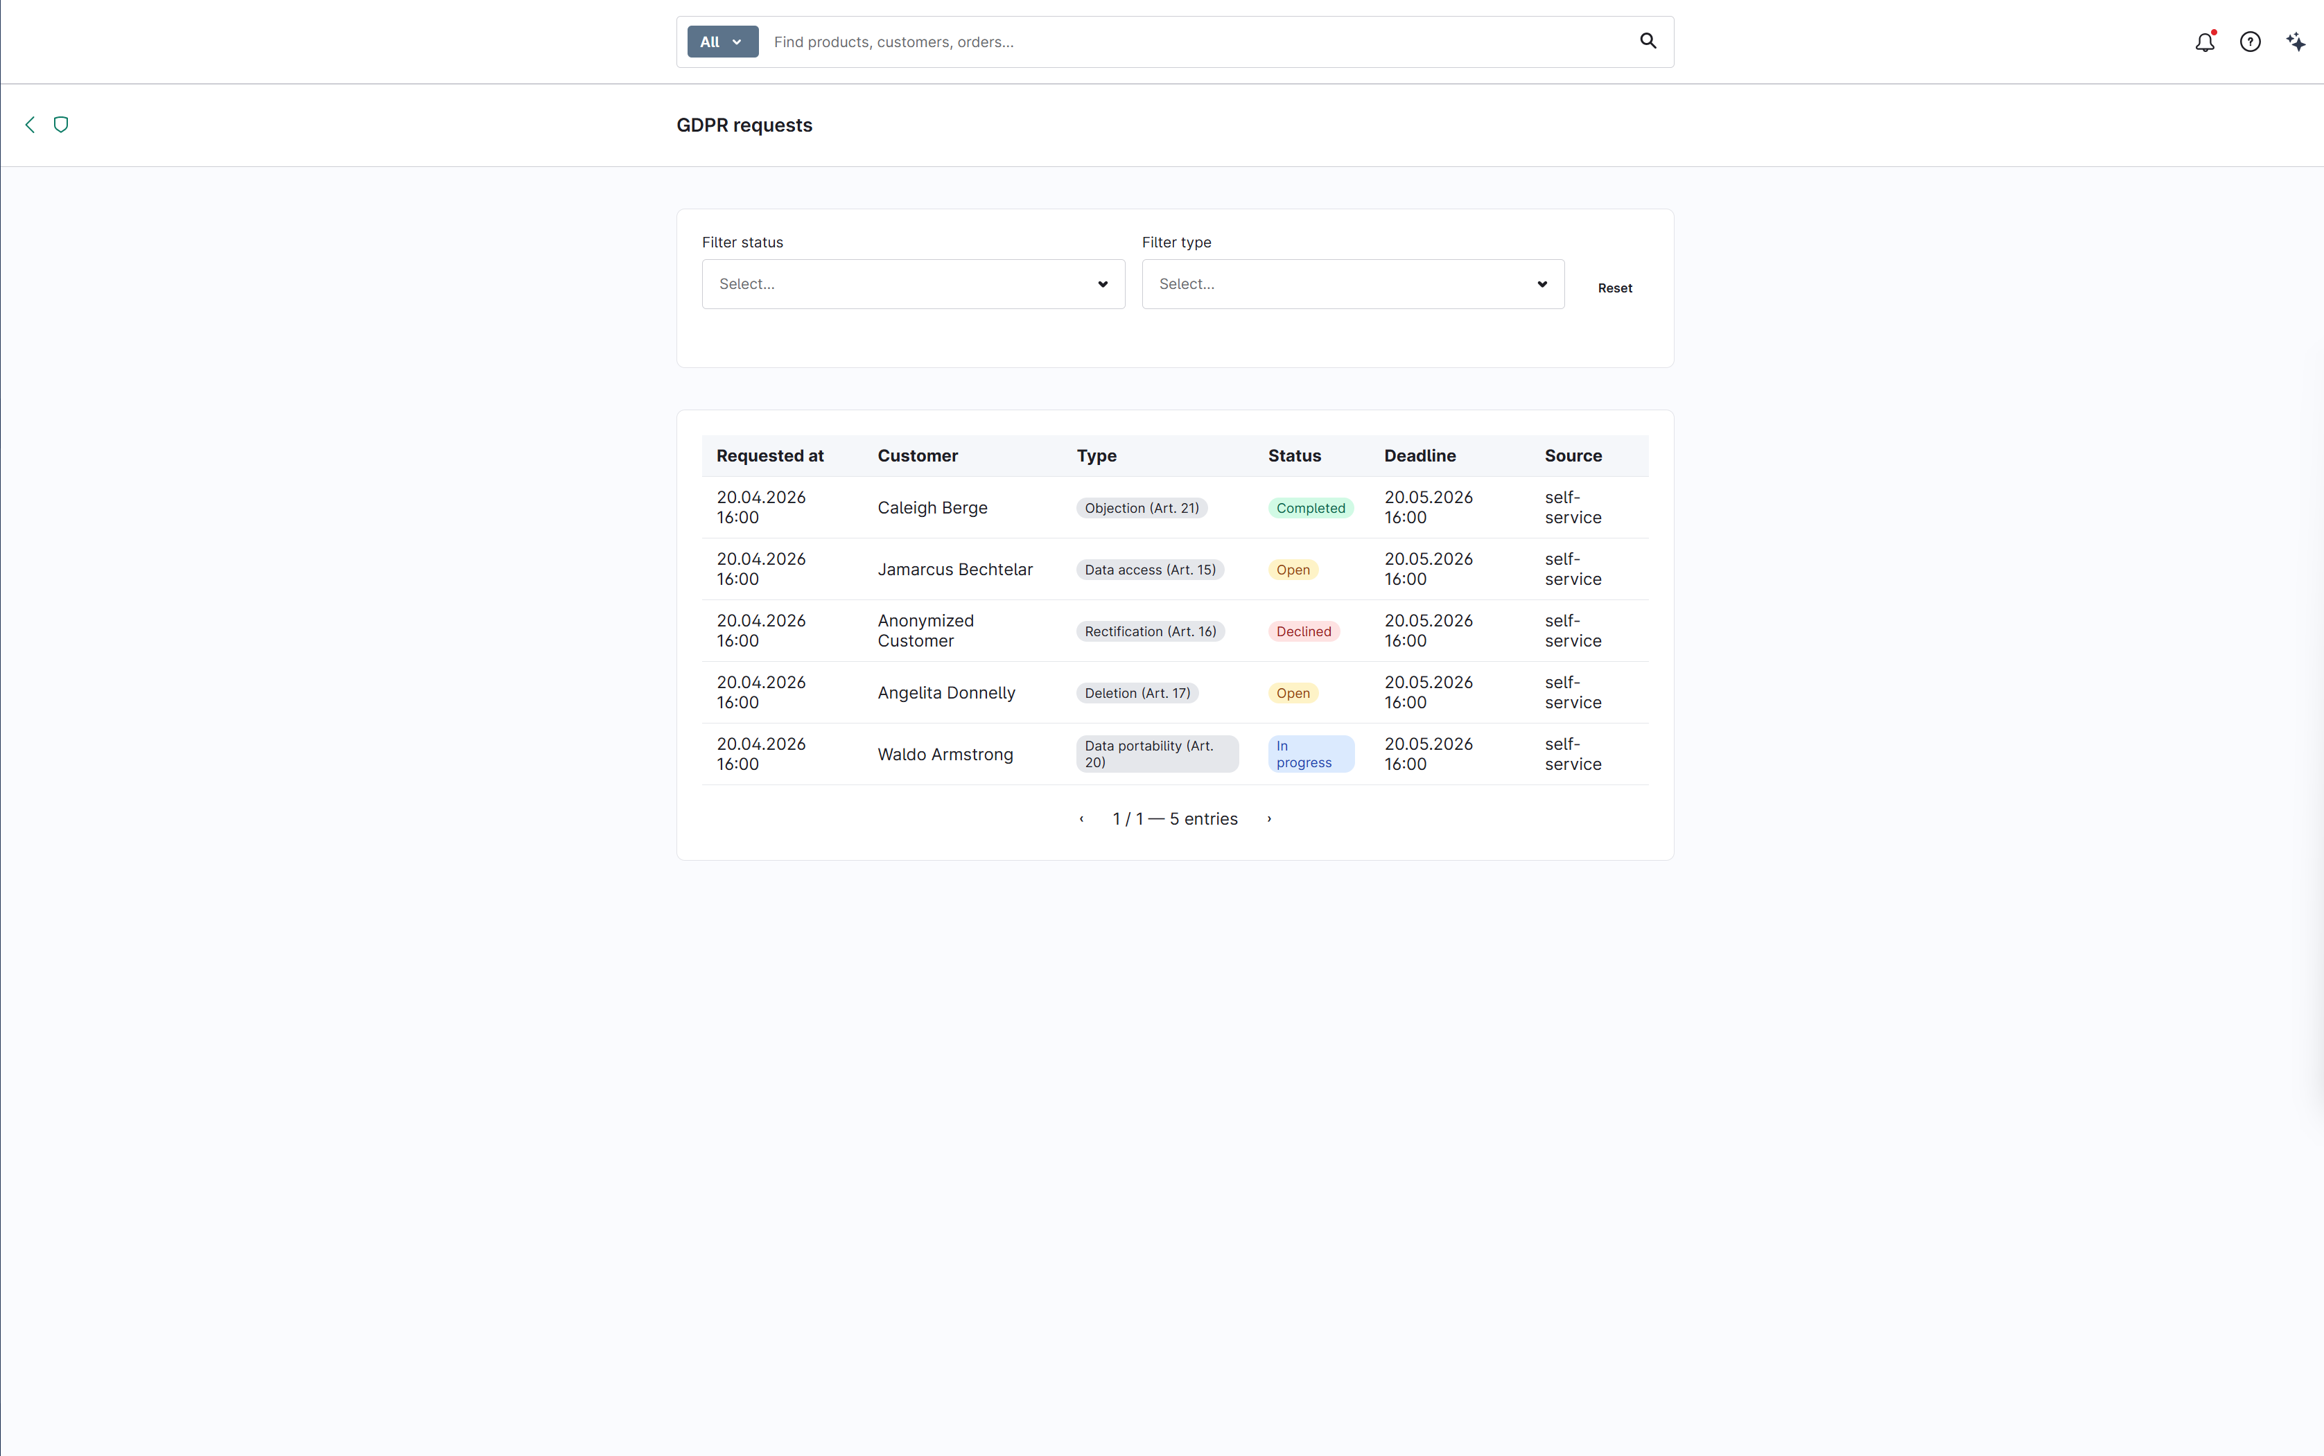
Task: Click the Completed status badge
Action: tap(1311, 509)
